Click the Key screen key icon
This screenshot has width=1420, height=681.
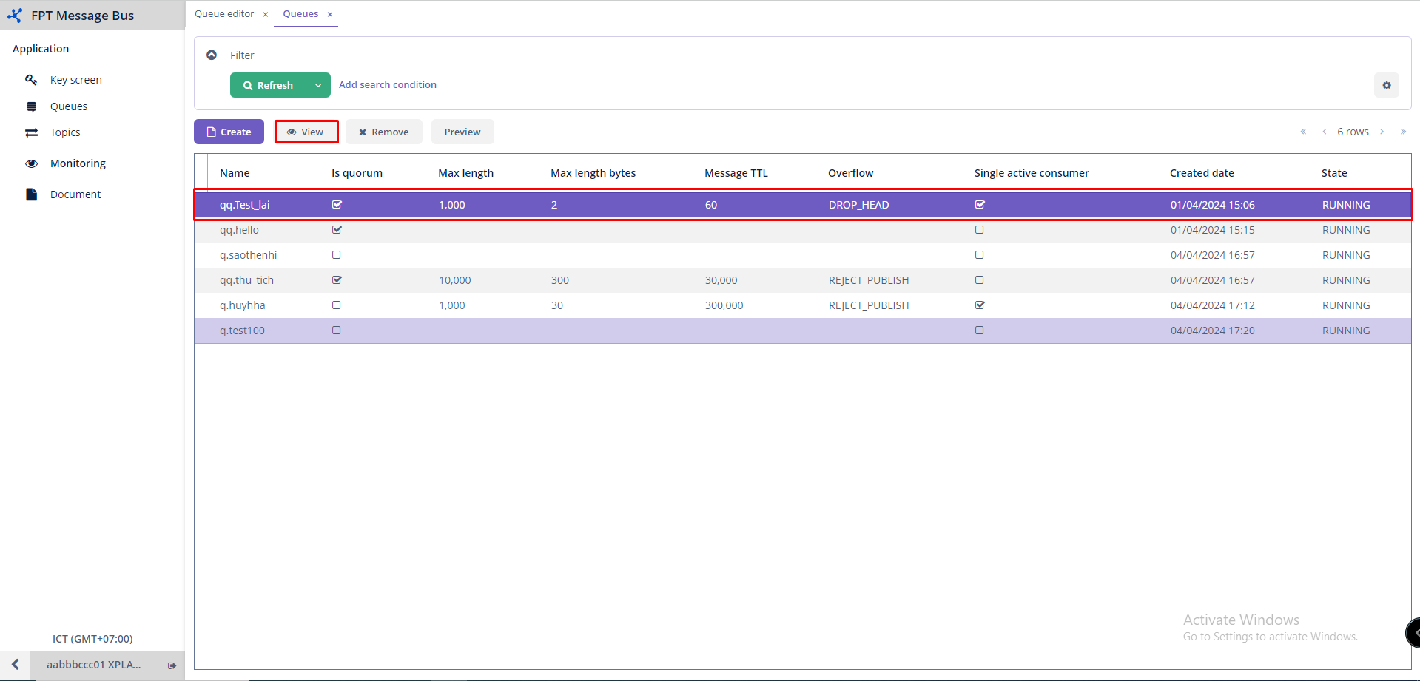[31, 80]
